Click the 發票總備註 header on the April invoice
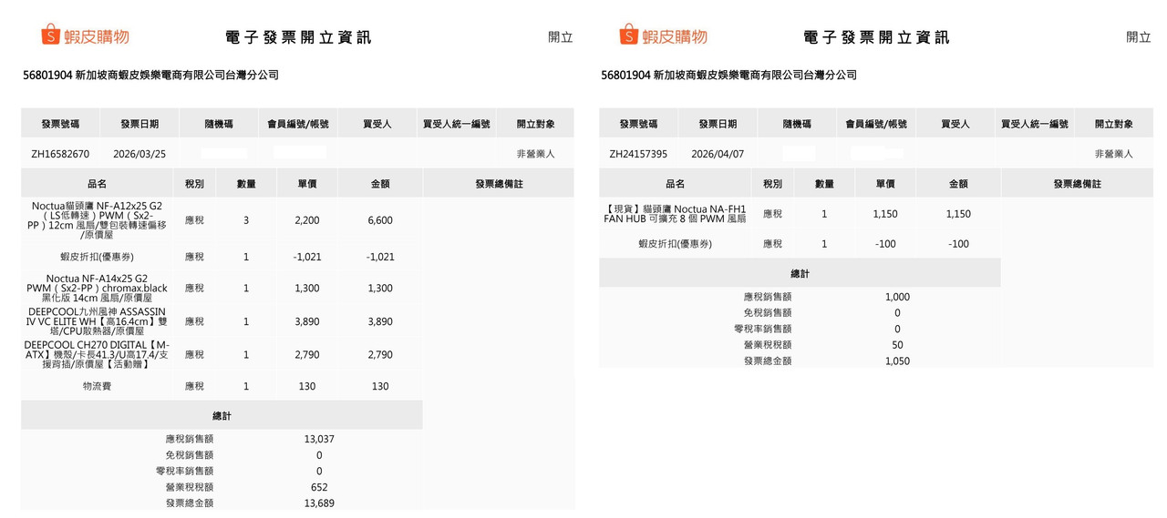The height and width of the screenshot is (518, 1167). [1077, 184]
